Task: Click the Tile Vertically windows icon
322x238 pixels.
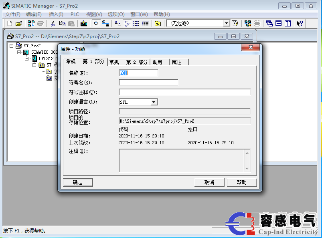Action: (288, 24)
